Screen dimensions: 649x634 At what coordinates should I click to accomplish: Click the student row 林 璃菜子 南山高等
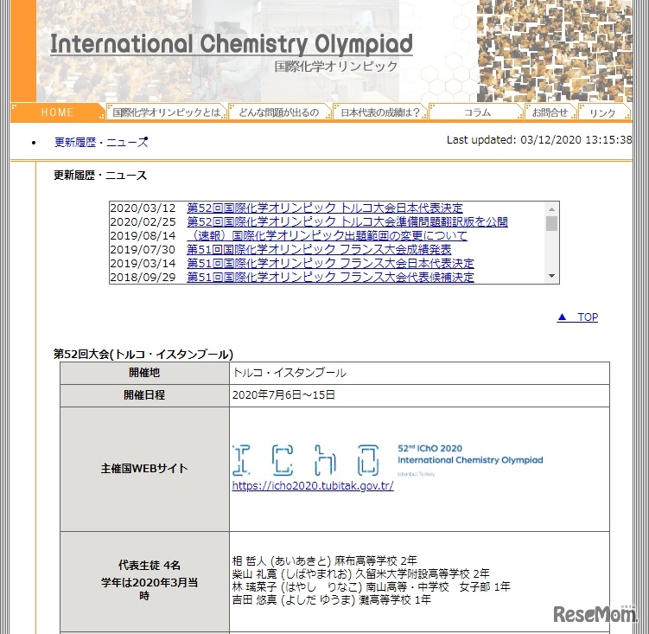(372, 586)
